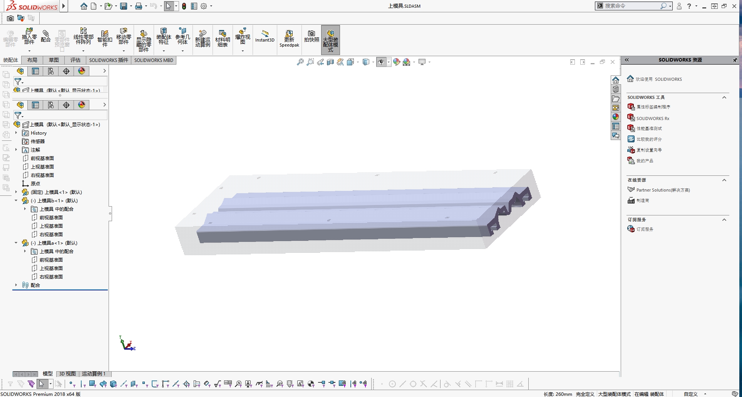742x397 pixels.
Task: Toggle the filter faces icon in bottom toolbar
Action: [92, 384]
